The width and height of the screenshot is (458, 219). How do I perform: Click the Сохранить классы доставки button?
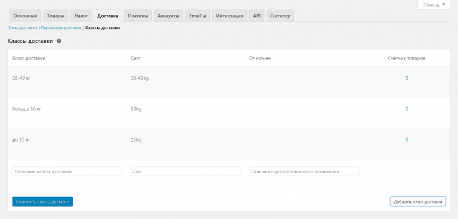[x=42, y=202]
